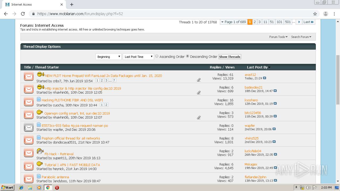Go to last post by bitz123456
340x191 pixels.
[275, 116]
